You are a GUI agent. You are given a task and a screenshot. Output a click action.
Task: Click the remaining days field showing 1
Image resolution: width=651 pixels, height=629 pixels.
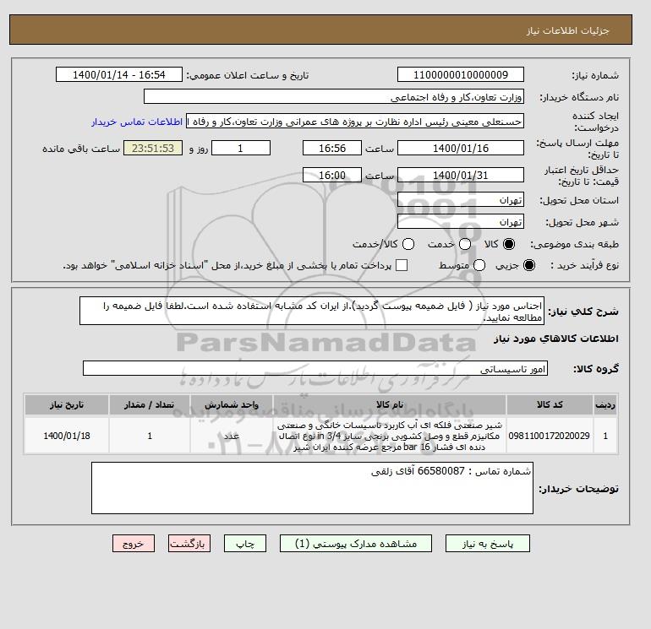pyautogui.click(x=241, y=148)
